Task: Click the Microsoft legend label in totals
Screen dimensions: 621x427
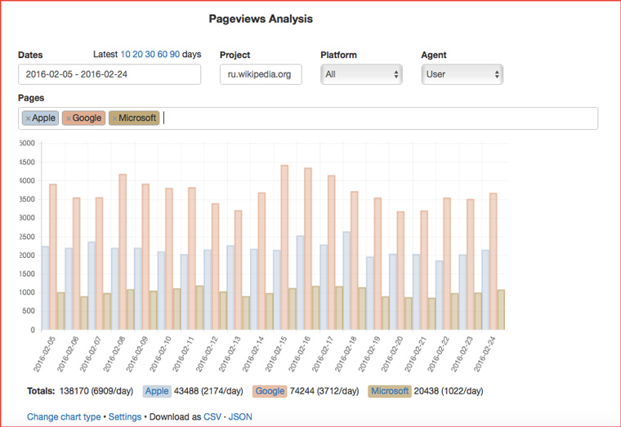Action: (389, 391)
